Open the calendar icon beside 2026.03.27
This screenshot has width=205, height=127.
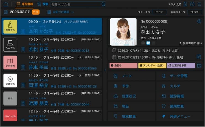(x=6, y=12)
